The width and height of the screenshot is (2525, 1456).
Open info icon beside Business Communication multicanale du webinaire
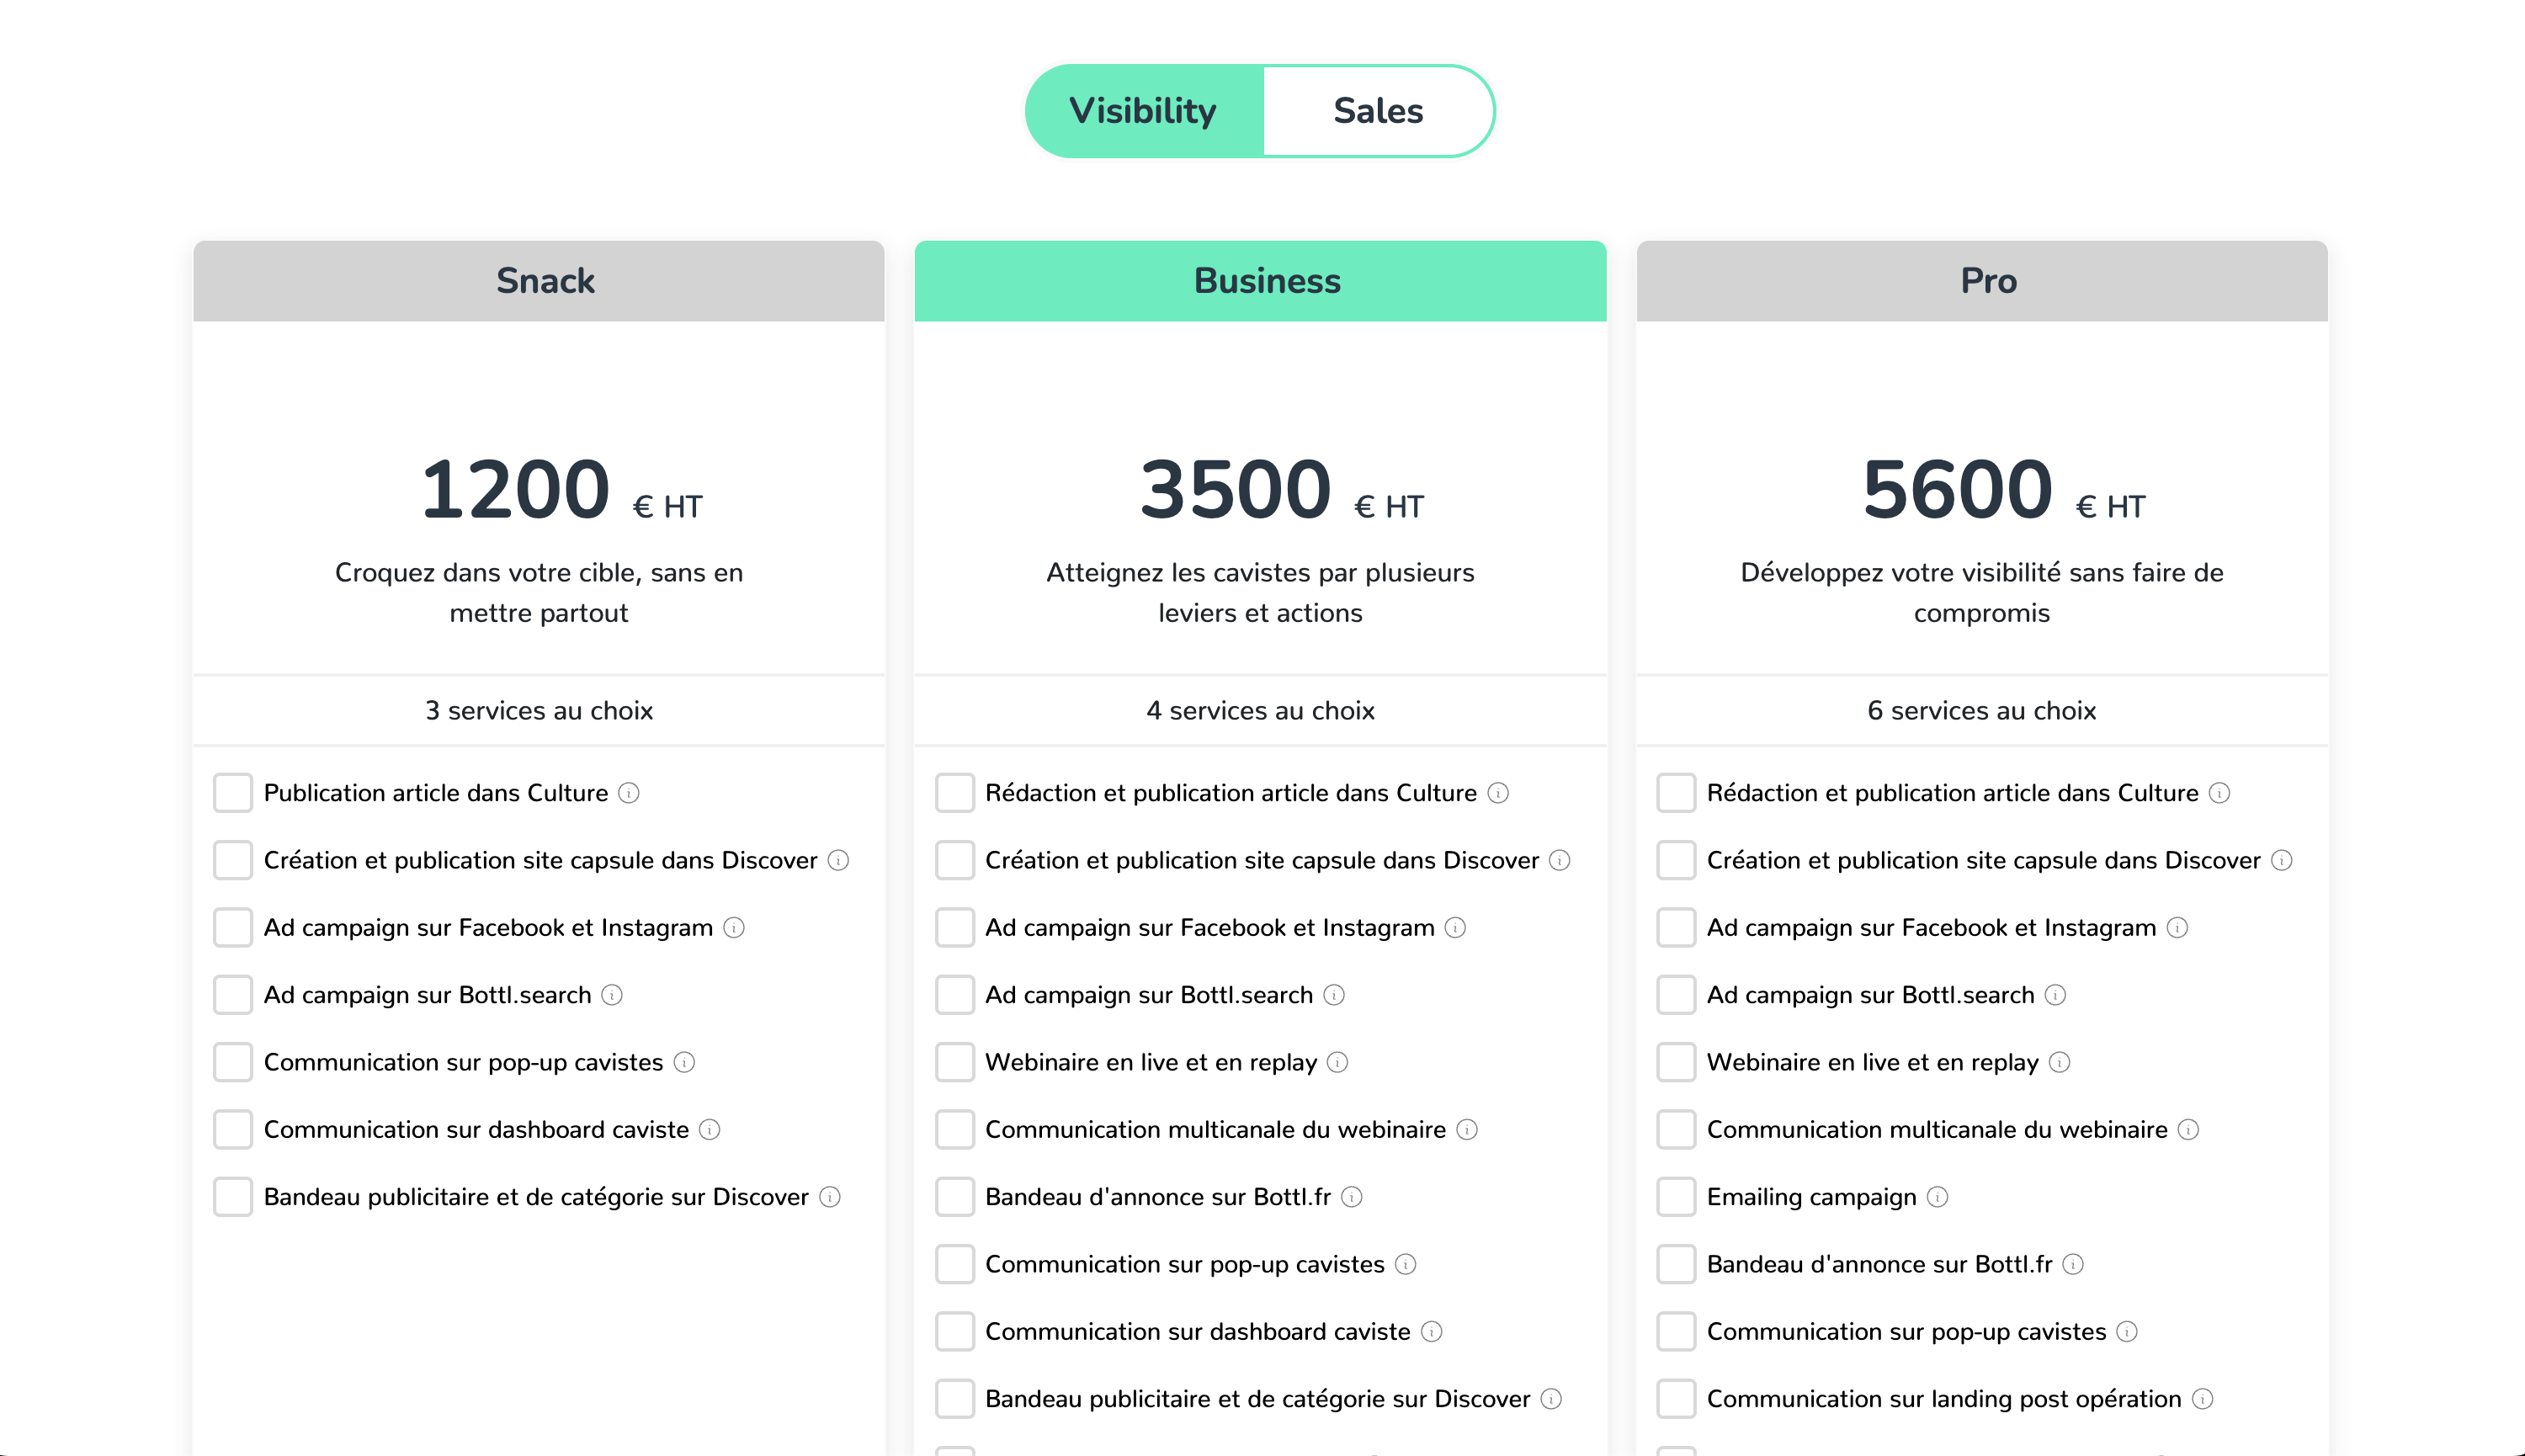pyautogui.click(x=1466, y=1130)
